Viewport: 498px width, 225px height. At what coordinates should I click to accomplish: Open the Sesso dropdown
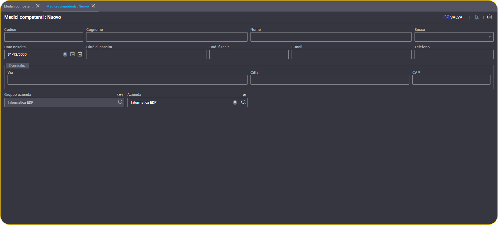point(454,37)
